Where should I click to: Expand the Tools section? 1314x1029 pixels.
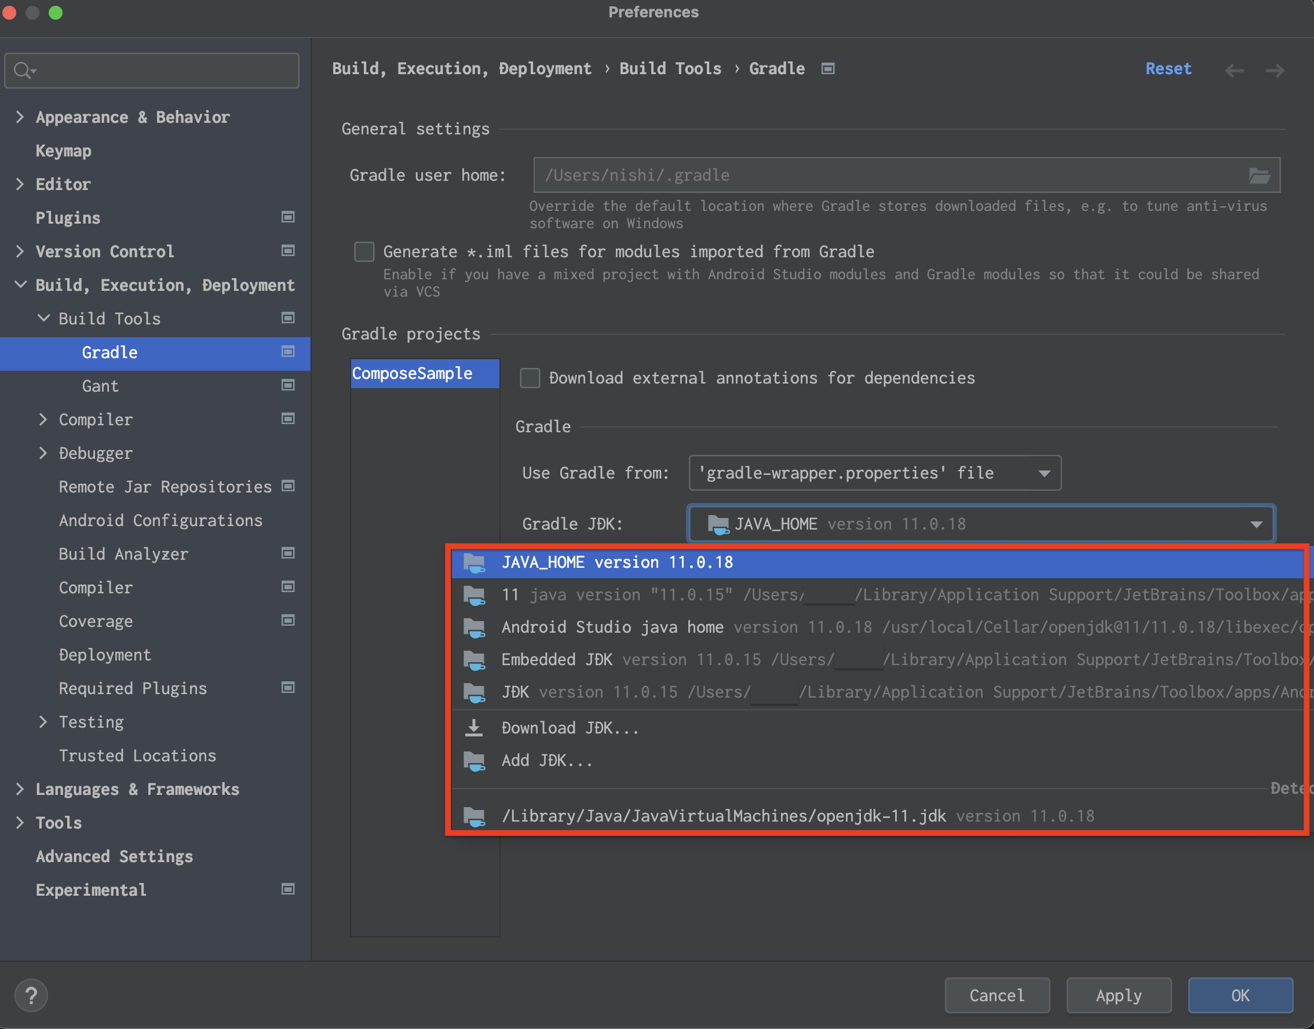pyautogui.click(x=20, y=822)
